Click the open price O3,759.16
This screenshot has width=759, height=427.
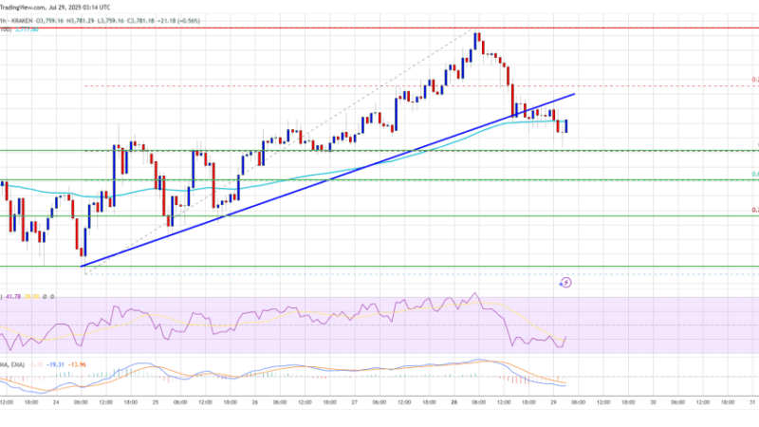[50, 21]
